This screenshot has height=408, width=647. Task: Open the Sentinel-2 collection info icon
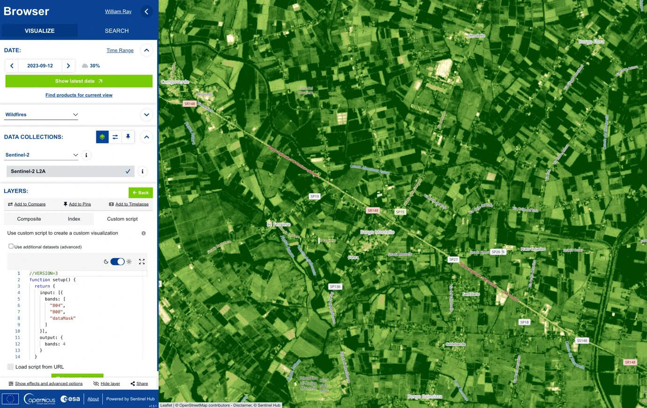pyautogui.click(x=86, y=155)
